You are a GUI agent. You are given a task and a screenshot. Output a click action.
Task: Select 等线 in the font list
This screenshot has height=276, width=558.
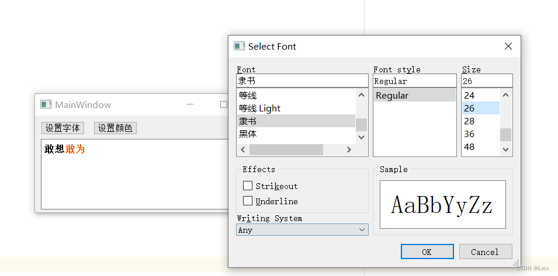coord(296,95)
